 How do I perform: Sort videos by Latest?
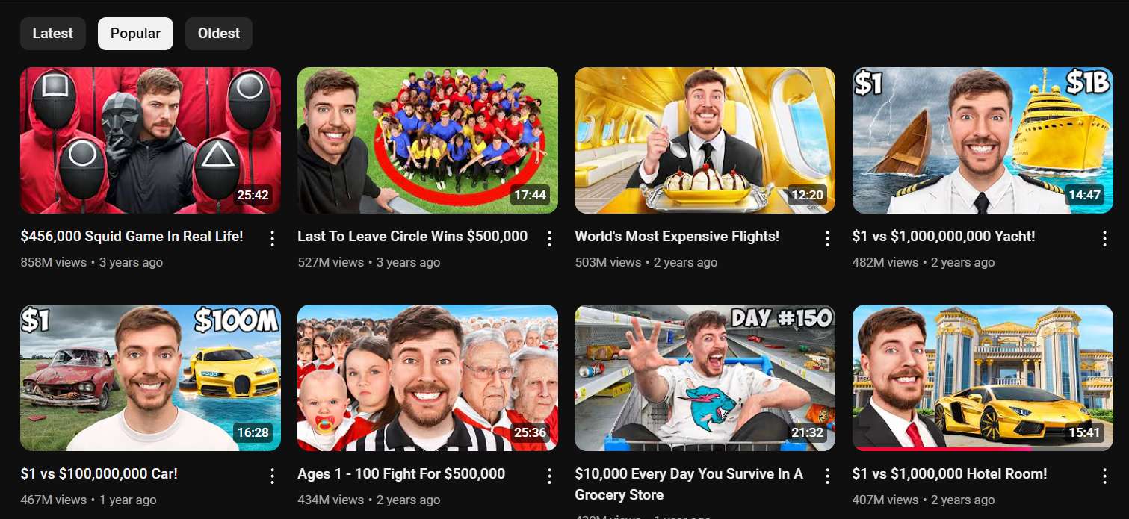pyautogui.click(x=53, y=34)
